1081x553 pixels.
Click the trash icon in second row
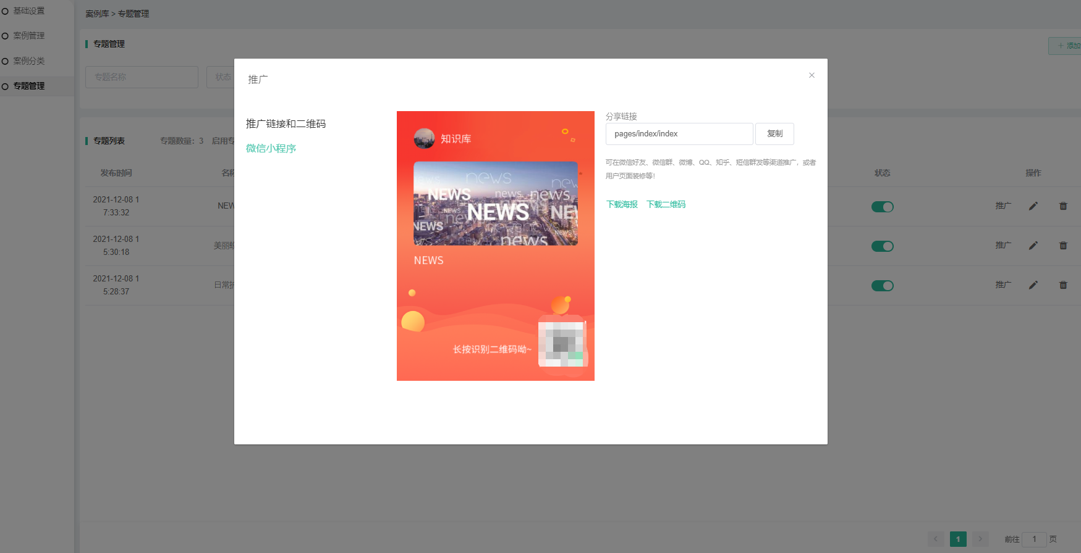1063,246
